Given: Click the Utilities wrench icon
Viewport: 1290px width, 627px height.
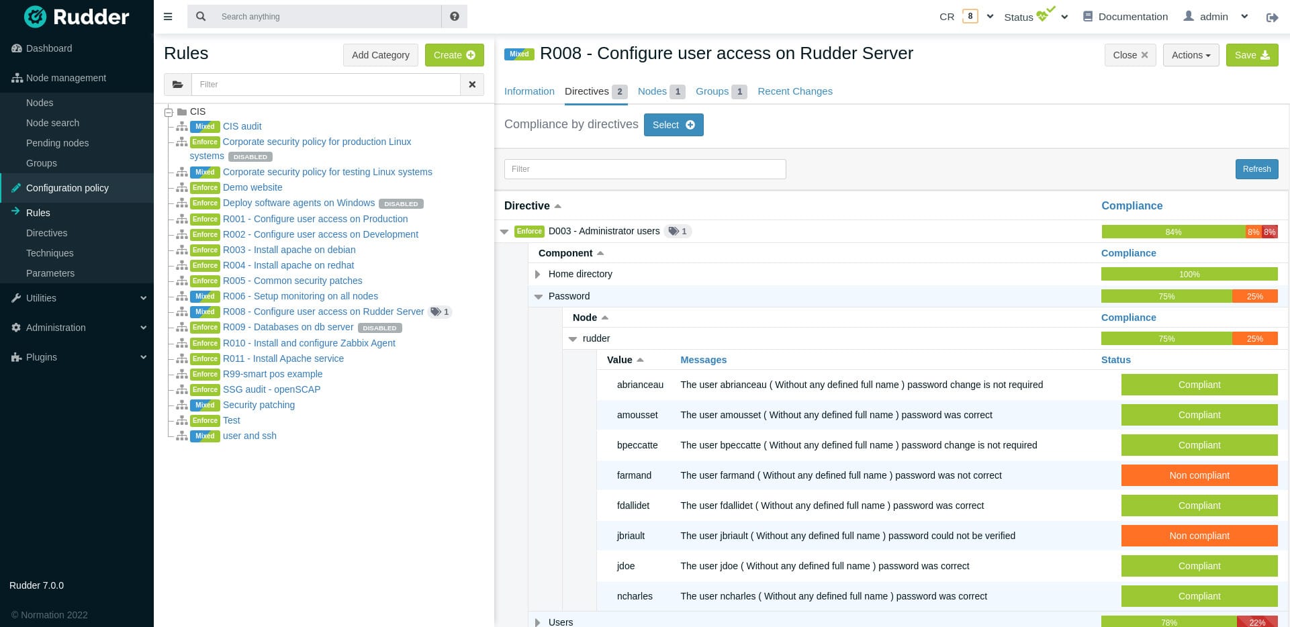Looking at the screenshot, I should pyautogui.click(x=16, y=298).
